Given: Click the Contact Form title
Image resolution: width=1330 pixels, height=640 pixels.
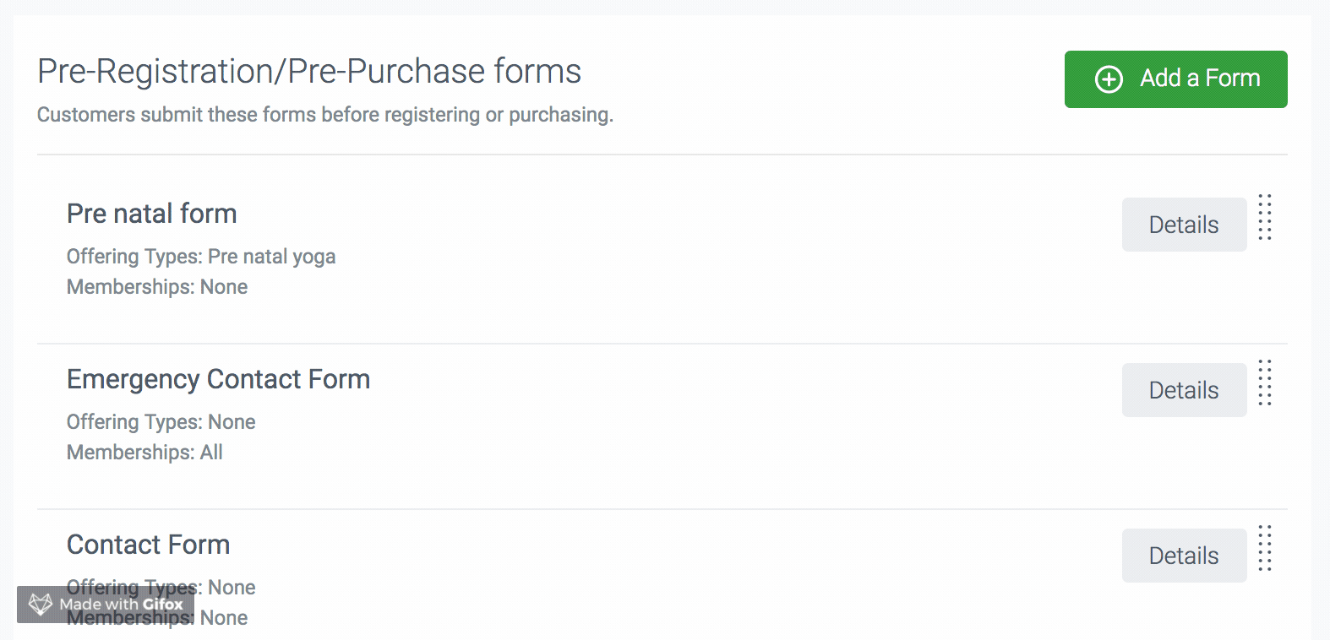Looking at the screenshot, I should [x=148, y=545].
